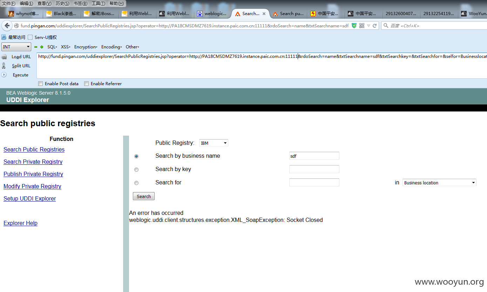
Task: Switch to the Black渗透... tab
Action: [62, 14]
